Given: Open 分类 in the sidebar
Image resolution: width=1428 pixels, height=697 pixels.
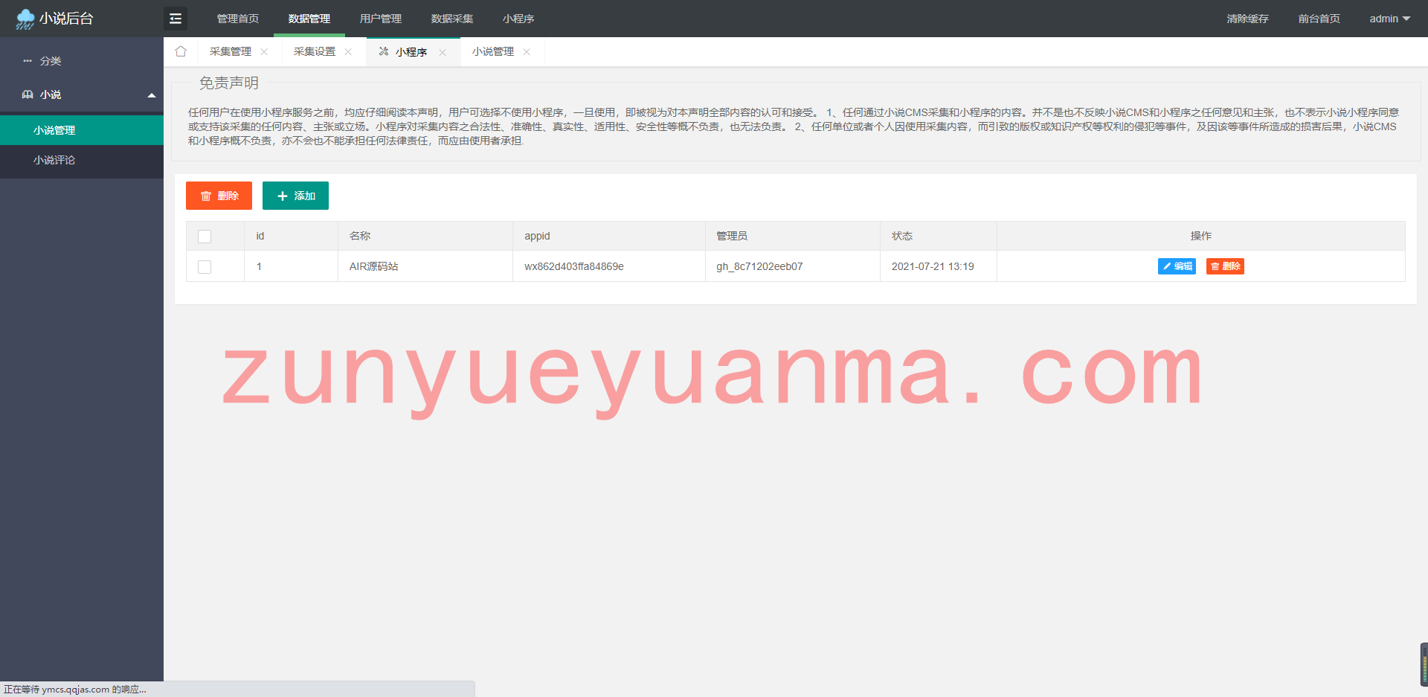Looking at the screenshot, I should [82, 61].
